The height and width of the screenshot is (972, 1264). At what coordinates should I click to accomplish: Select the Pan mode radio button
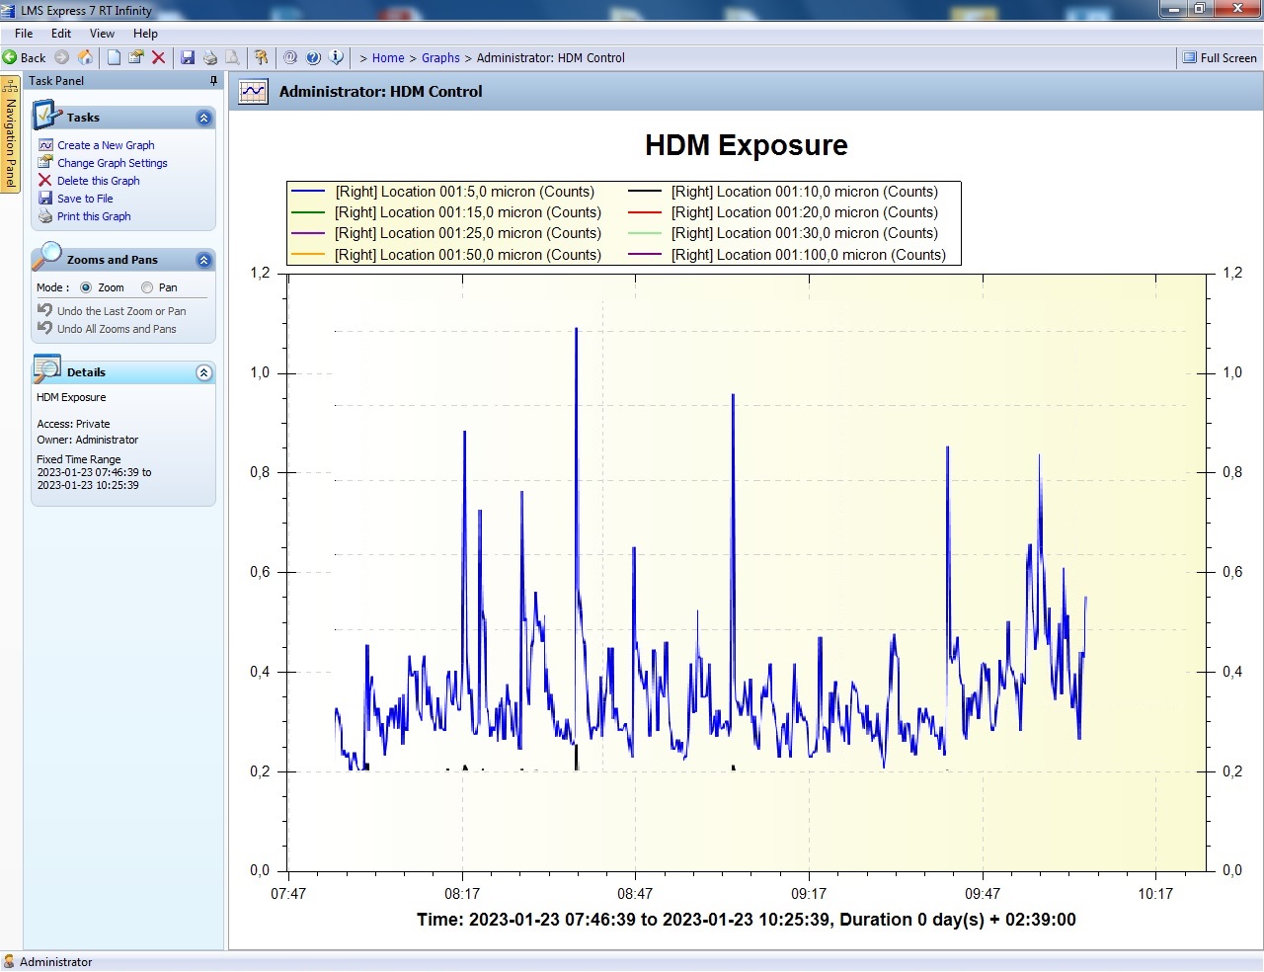(x=147, y=287)
